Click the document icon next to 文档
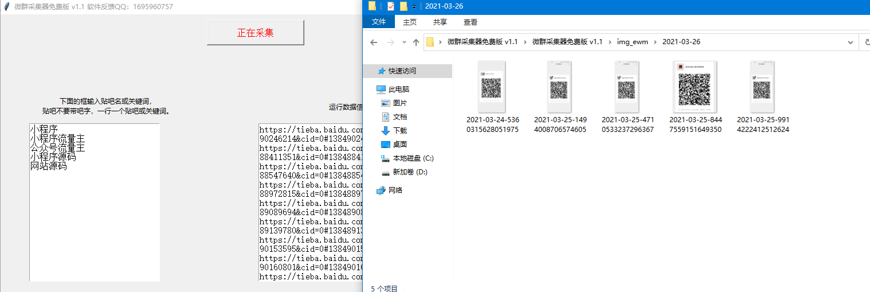The height and width of the screenshot is (292, 870). [386, 117]
